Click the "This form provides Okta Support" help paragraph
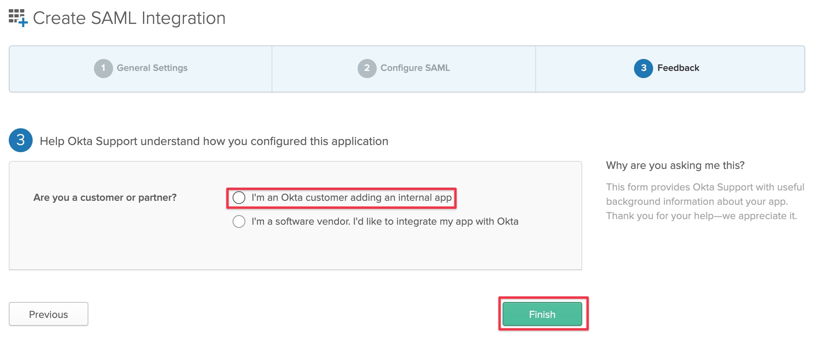 [705, 202]
